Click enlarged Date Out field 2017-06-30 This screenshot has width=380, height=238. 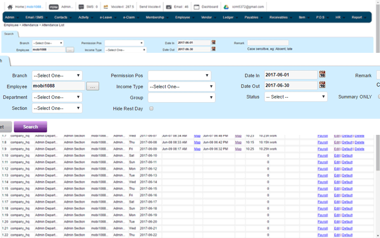290,85
